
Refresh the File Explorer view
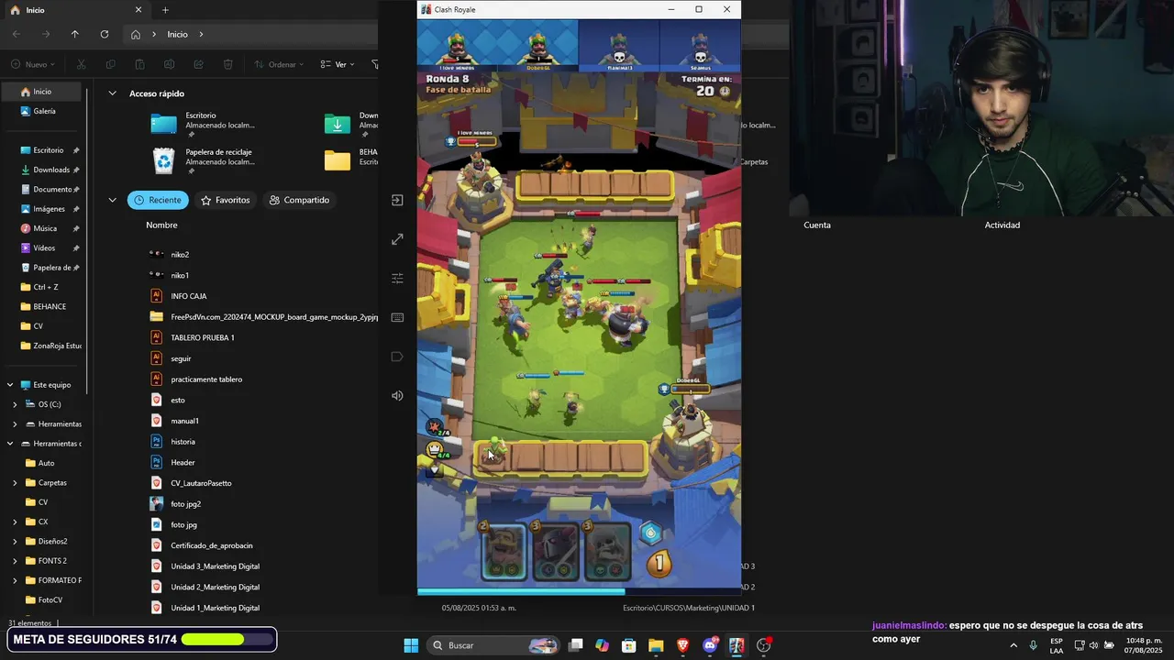pos(105,34)
